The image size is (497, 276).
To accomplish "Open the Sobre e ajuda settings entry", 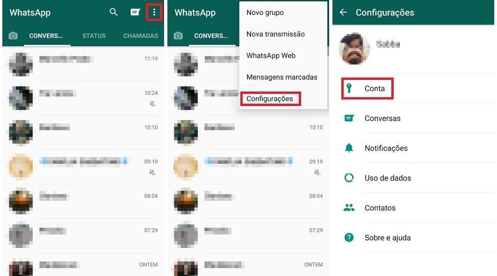I will tap(388, 238).
